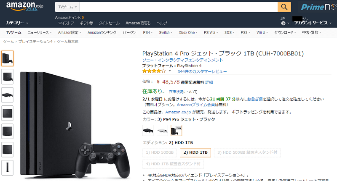This screenshot has height=181, width=337.
Task: Select the flat-lying PS4 Pro thumbnail
Action: [x=7, y=94]
